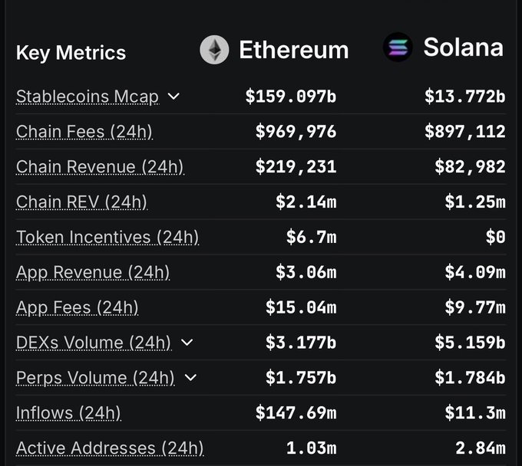Expand the Stablecoins Mcap chevron
This screenshot has height=466, width=522.
pos(173,96)
